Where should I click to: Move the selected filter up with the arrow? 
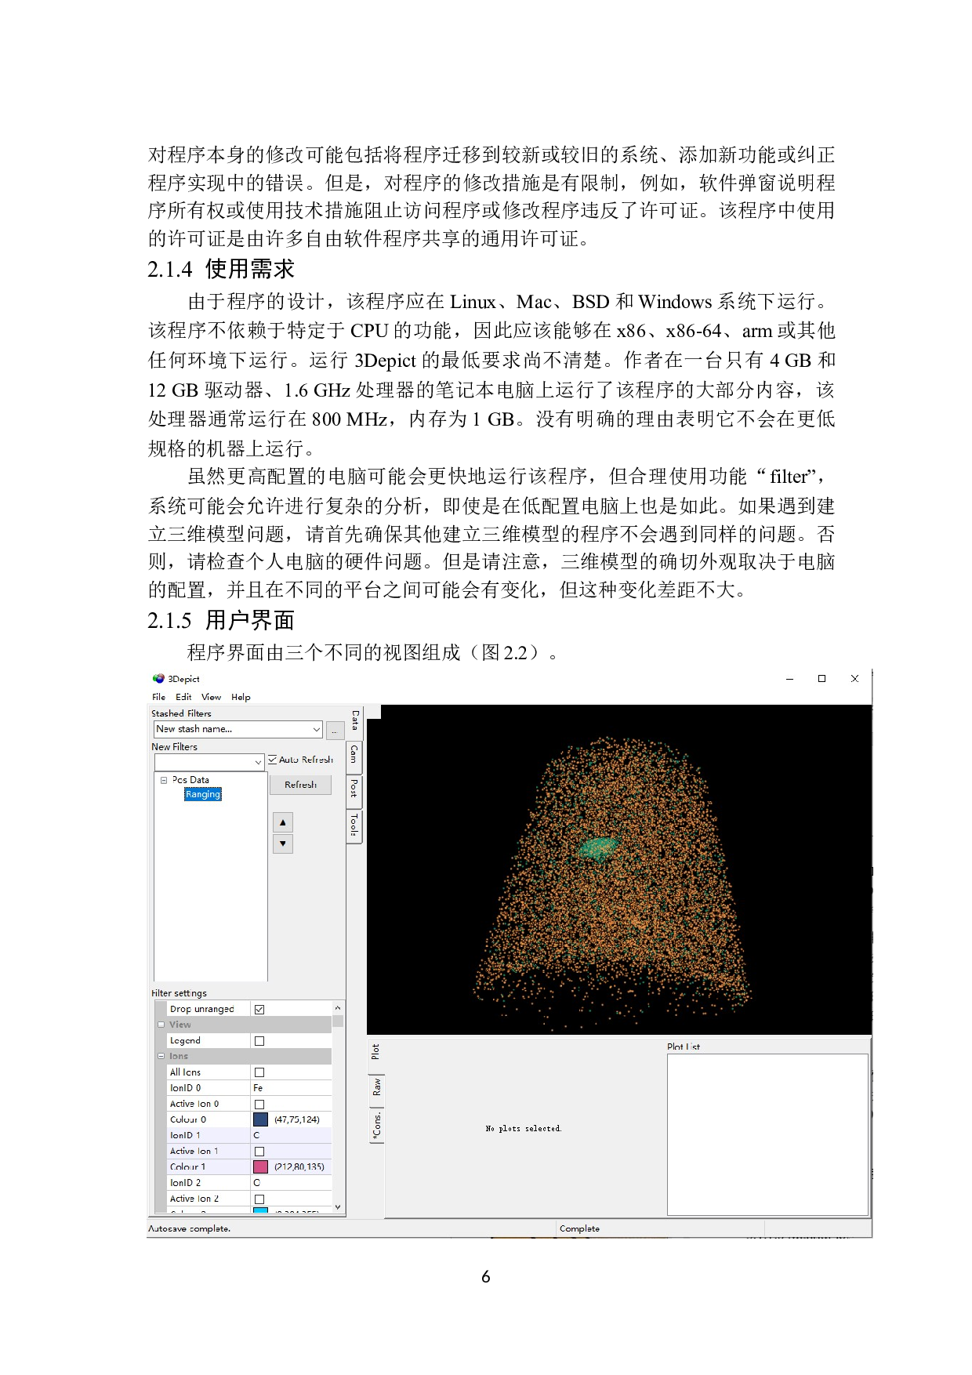282,822
